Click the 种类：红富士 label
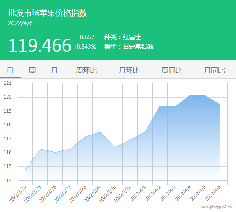The image size is (236, 212). (123, 37)
